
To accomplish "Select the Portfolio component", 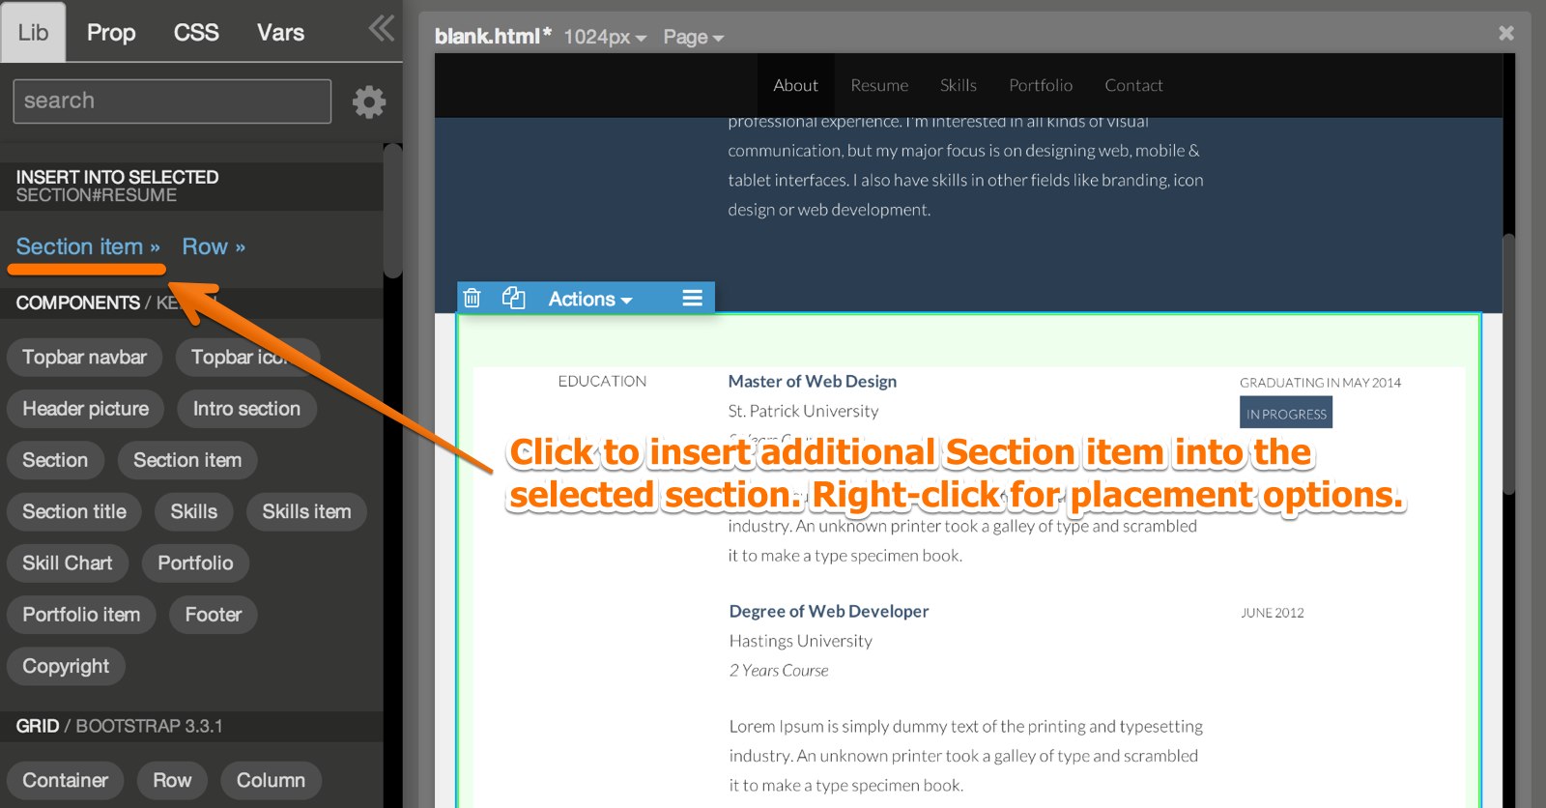I will click(x=195, y=563).
